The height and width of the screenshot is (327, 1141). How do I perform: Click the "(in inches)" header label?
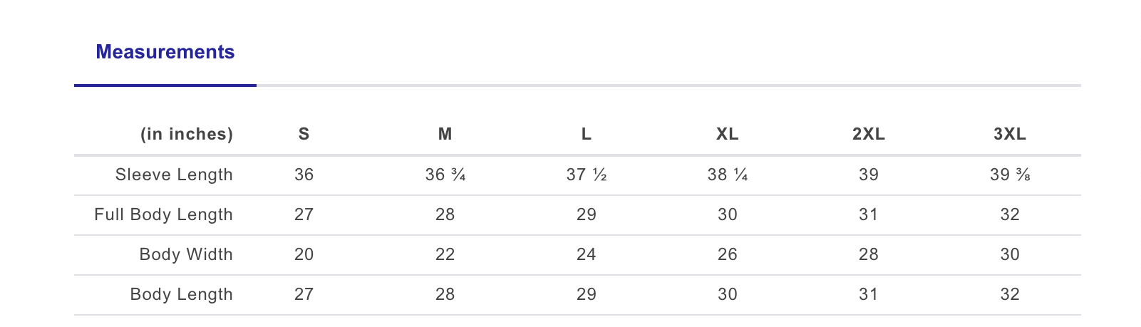(187, 134)
